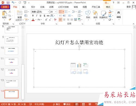Click the shape fill paint bucket
Viewport: 136px width, 106px height.
(110, 12)
